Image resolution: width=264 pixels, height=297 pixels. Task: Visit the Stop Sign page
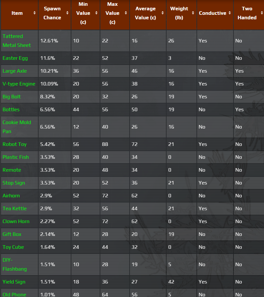tap(14, 183)
